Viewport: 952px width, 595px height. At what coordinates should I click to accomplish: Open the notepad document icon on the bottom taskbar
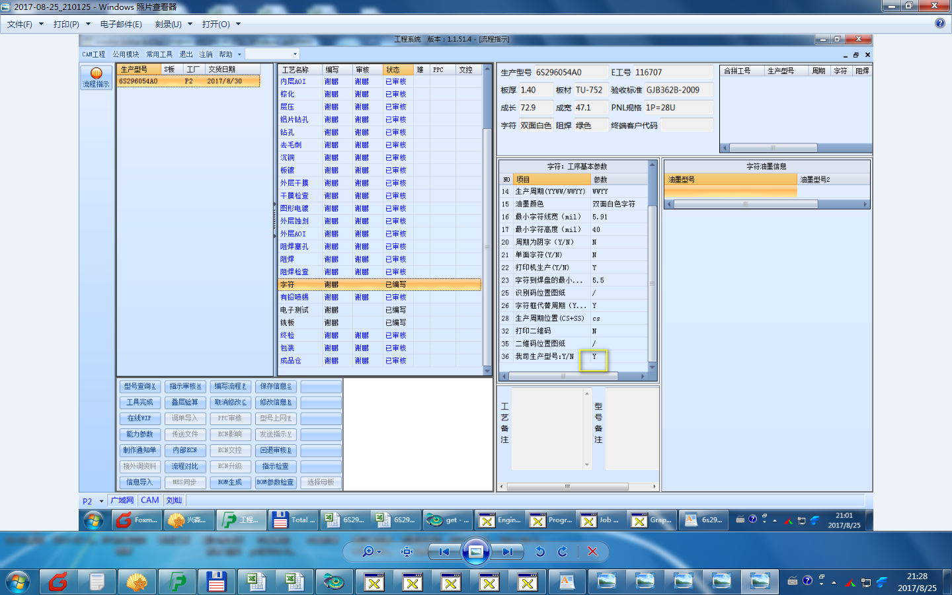[x=97, y=582]
